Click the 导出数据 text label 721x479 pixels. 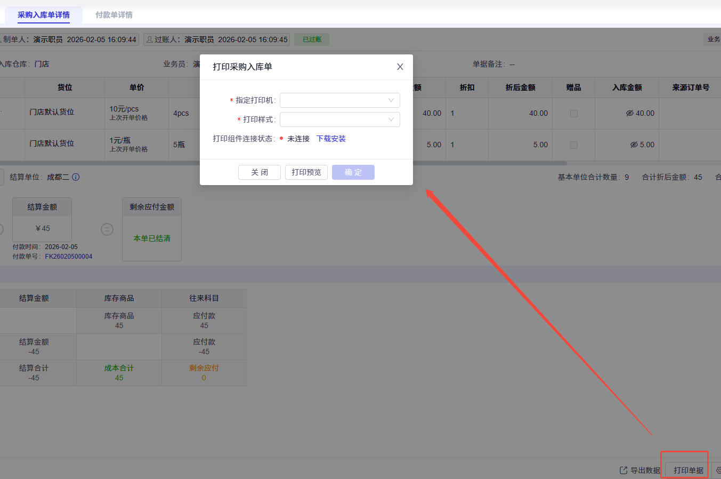click(645, 470)
